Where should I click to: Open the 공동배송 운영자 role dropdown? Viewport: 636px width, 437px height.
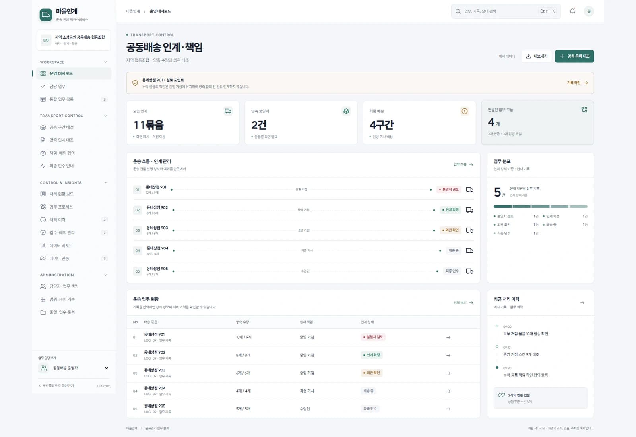[x=74, y=368]
